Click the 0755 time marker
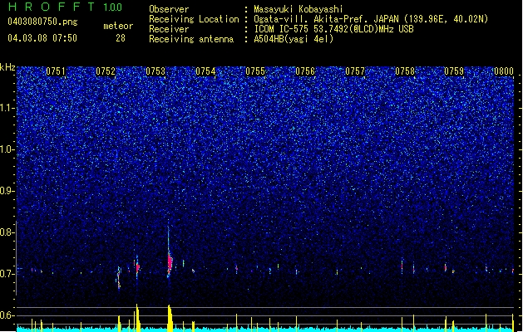Viewport: 523px width, 332px height. (255, 71)
